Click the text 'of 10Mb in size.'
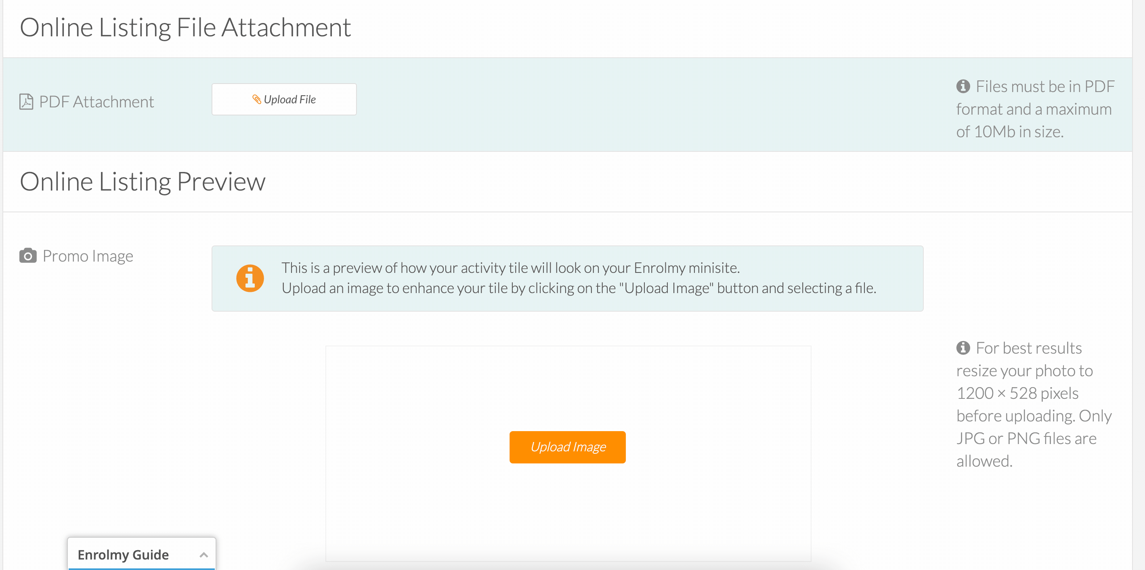This screenshot has width=1145, height=570. pyautogui.click(x=1010, y=132)
